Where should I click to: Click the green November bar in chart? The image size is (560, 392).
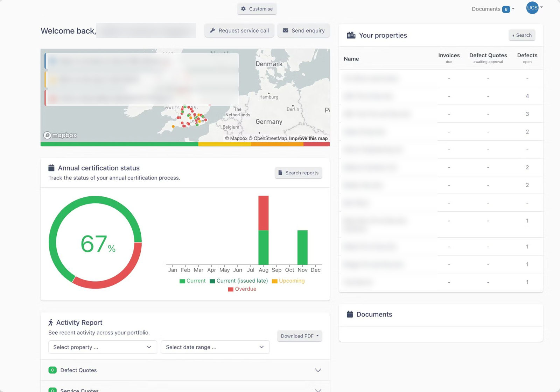302,247
